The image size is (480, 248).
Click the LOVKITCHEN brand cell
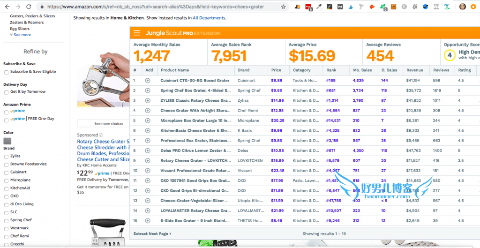250,160
